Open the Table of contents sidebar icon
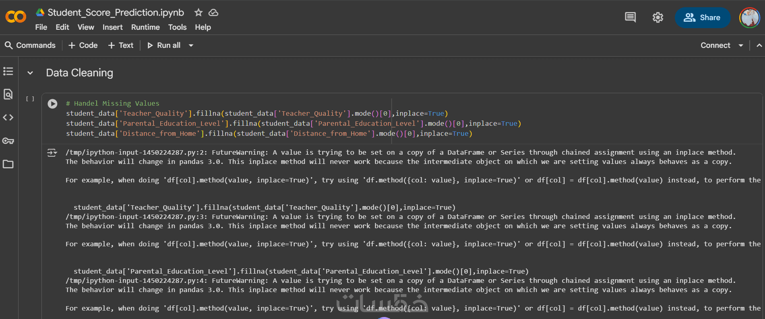Screen dimensions: 765x319 pos(8,72)
